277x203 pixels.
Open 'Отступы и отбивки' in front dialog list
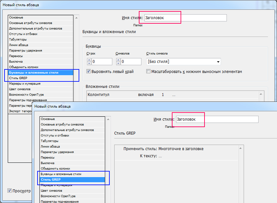(72, 136)
